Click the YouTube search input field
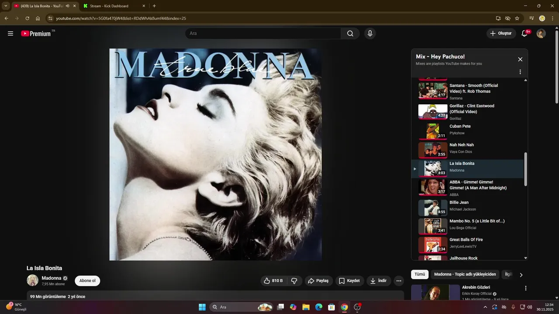 coord(263,34)
